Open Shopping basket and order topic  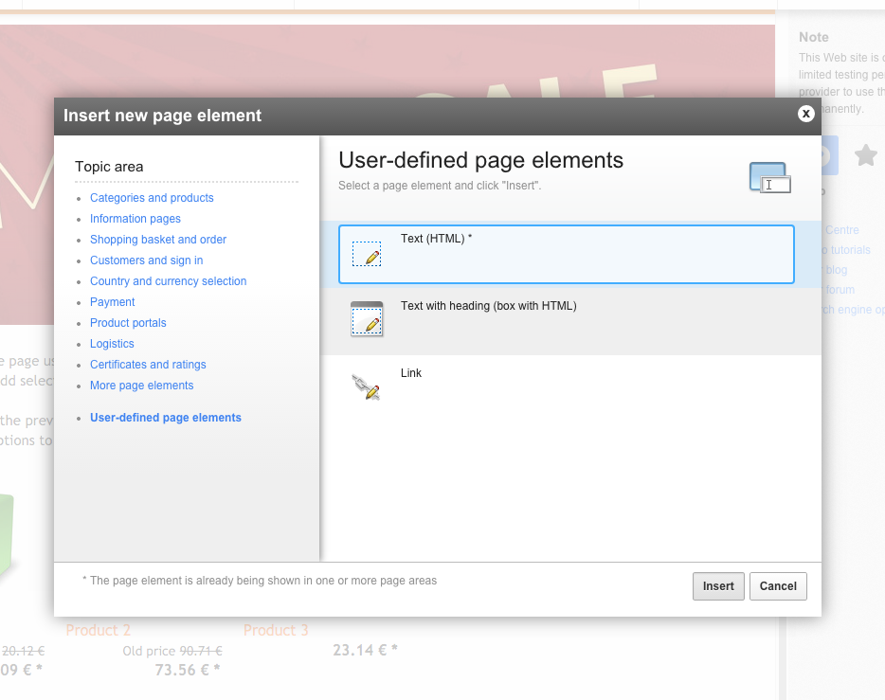click(x=158, y=240)
